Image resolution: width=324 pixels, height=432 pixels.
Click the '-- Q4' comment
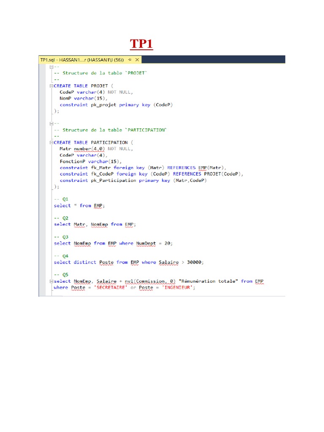(x=61, y=256)
